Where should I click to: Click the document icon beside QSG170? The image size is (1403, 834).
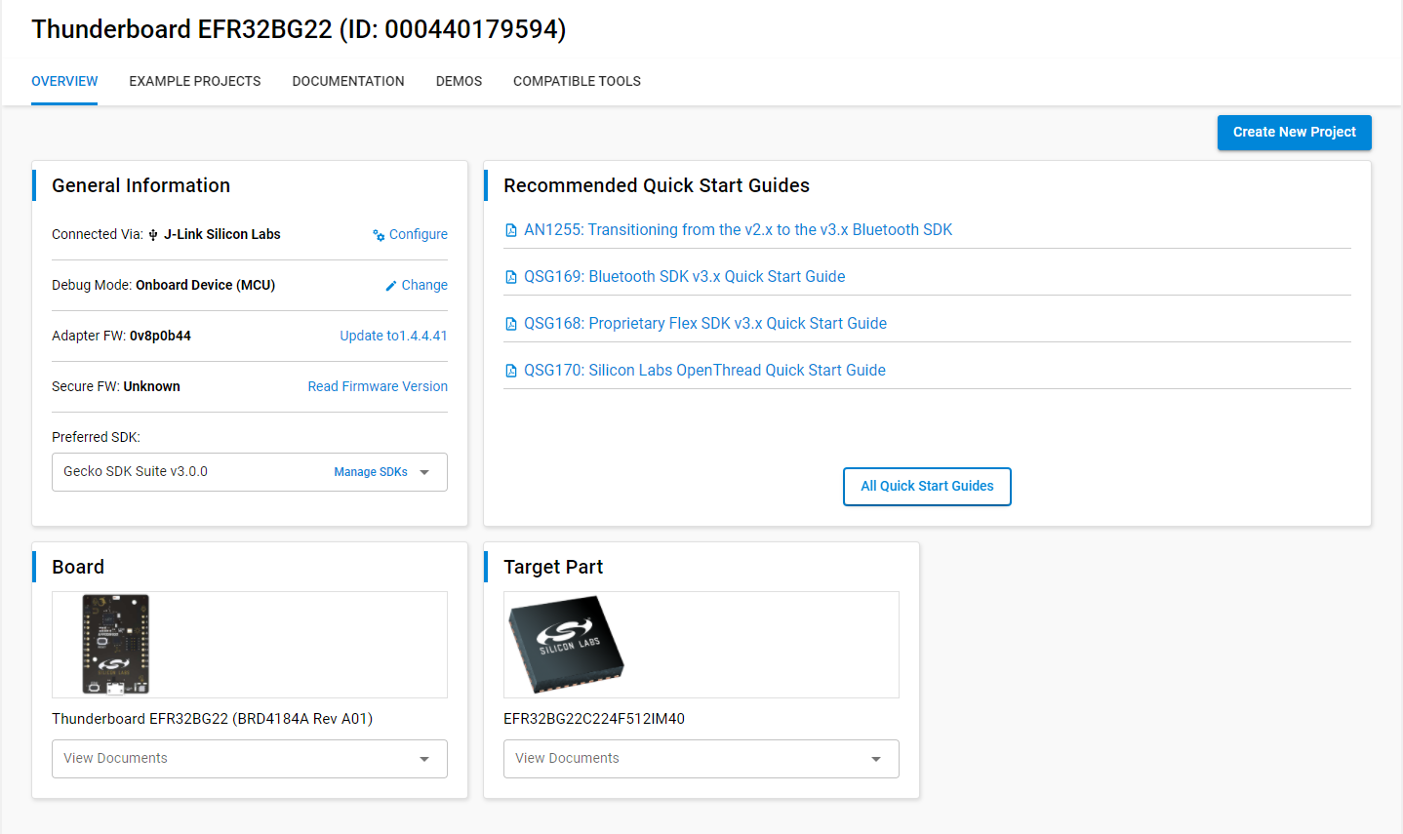510,371
